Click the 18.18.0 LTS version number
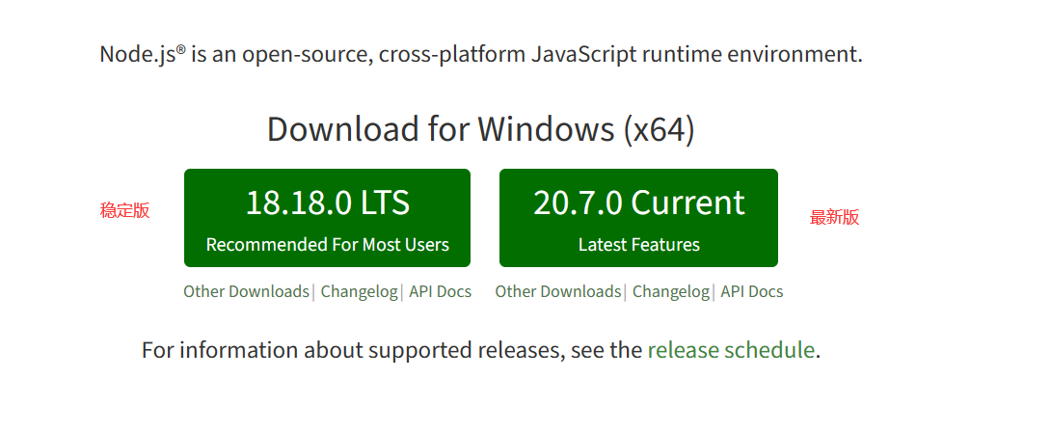This screenshot has width=1051, height=432. pos(327,203)
